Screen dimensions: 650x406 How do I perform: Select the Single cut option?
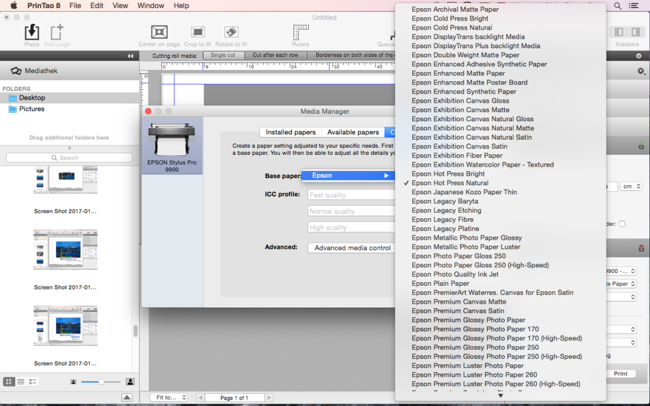pos(223,55)
